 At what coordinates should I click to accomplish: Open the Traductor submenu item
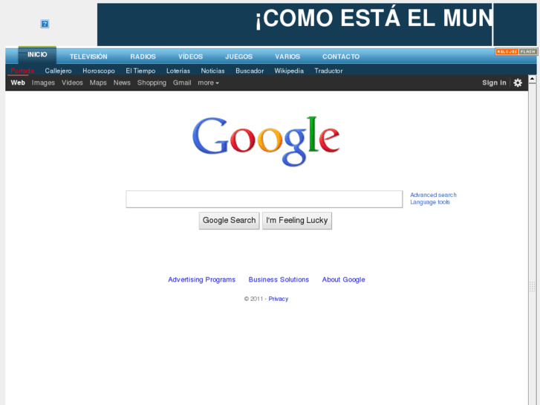[328, 71]
